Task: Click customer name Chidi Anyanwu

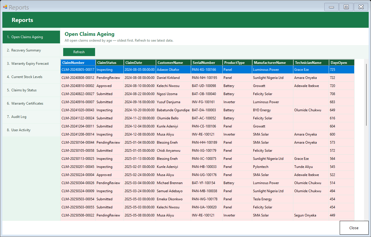Action: 173,151
